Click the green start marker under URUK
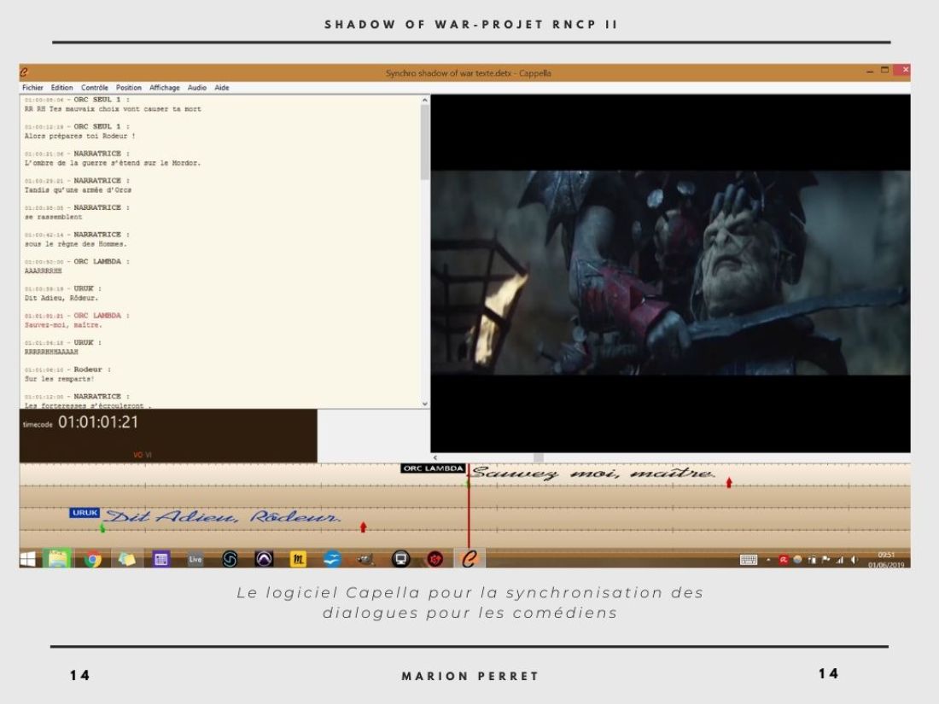Viewport: 939px width, 704px height. pyautogui.click(x=102, y=528)
